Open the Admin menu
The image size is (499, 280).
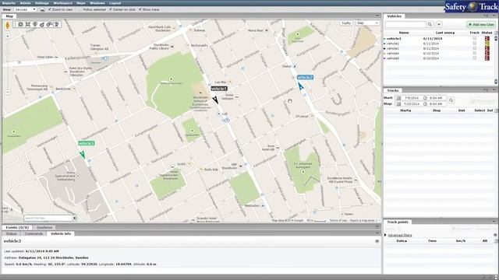click(26, 3)
